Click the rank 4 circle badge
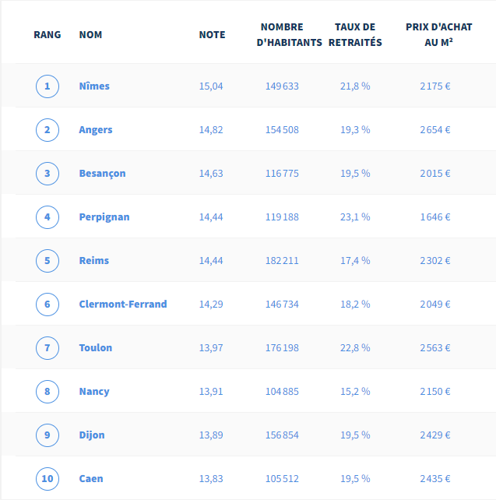Image resolution: width=496 pixels, height=500 pixels. pyautogui.click(x=47, y=217)
